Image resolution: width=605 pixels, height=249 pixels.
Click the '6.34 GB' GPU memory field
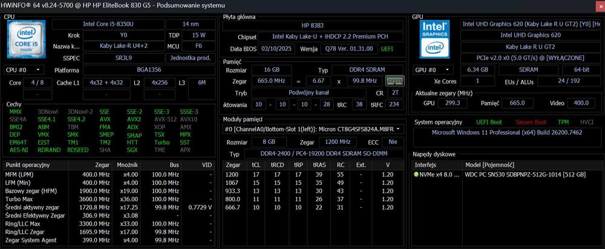(478, 70)
